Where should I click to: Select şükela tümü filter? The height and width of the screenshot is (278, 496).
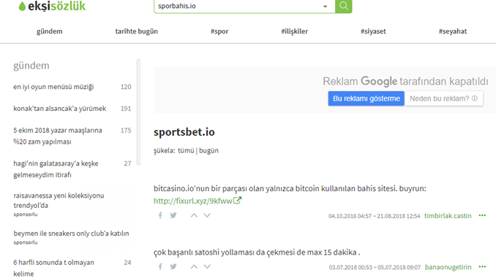tap(186, 150)
